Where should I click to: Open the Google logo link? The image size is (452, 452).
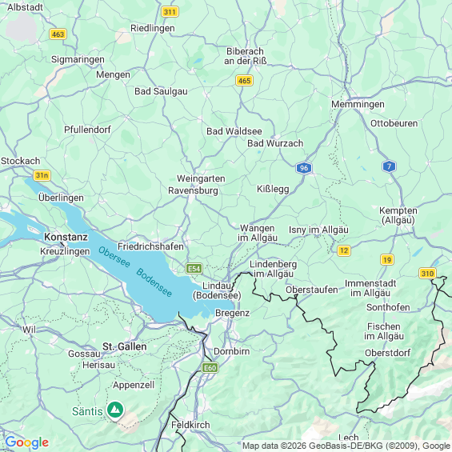click(27, 442)
